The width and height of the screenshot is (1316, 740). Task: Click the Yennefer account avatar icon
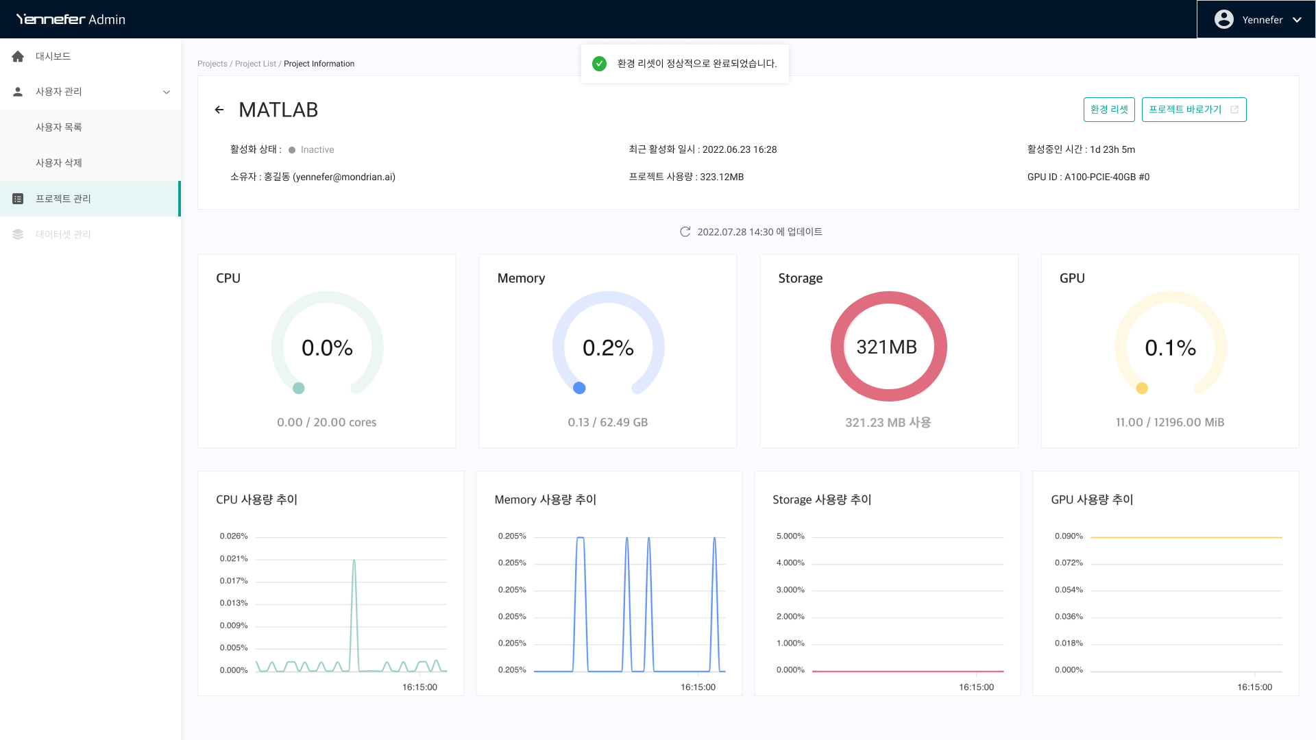(x=1223, y=19)
